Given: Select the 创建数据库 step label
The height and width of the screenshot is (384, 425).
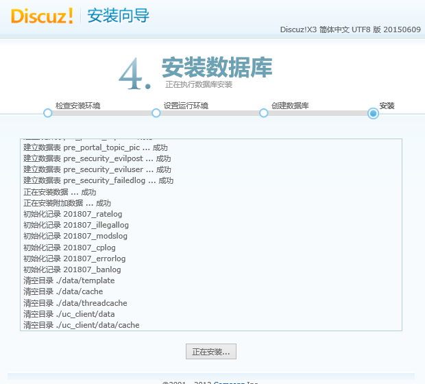Looking at the screenshot, I should [290, 106].
